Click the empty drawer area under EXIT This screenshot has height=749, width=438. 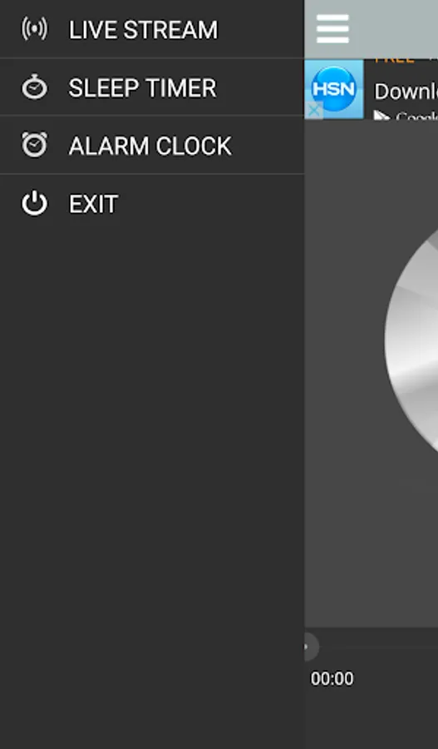pos(152,478)
